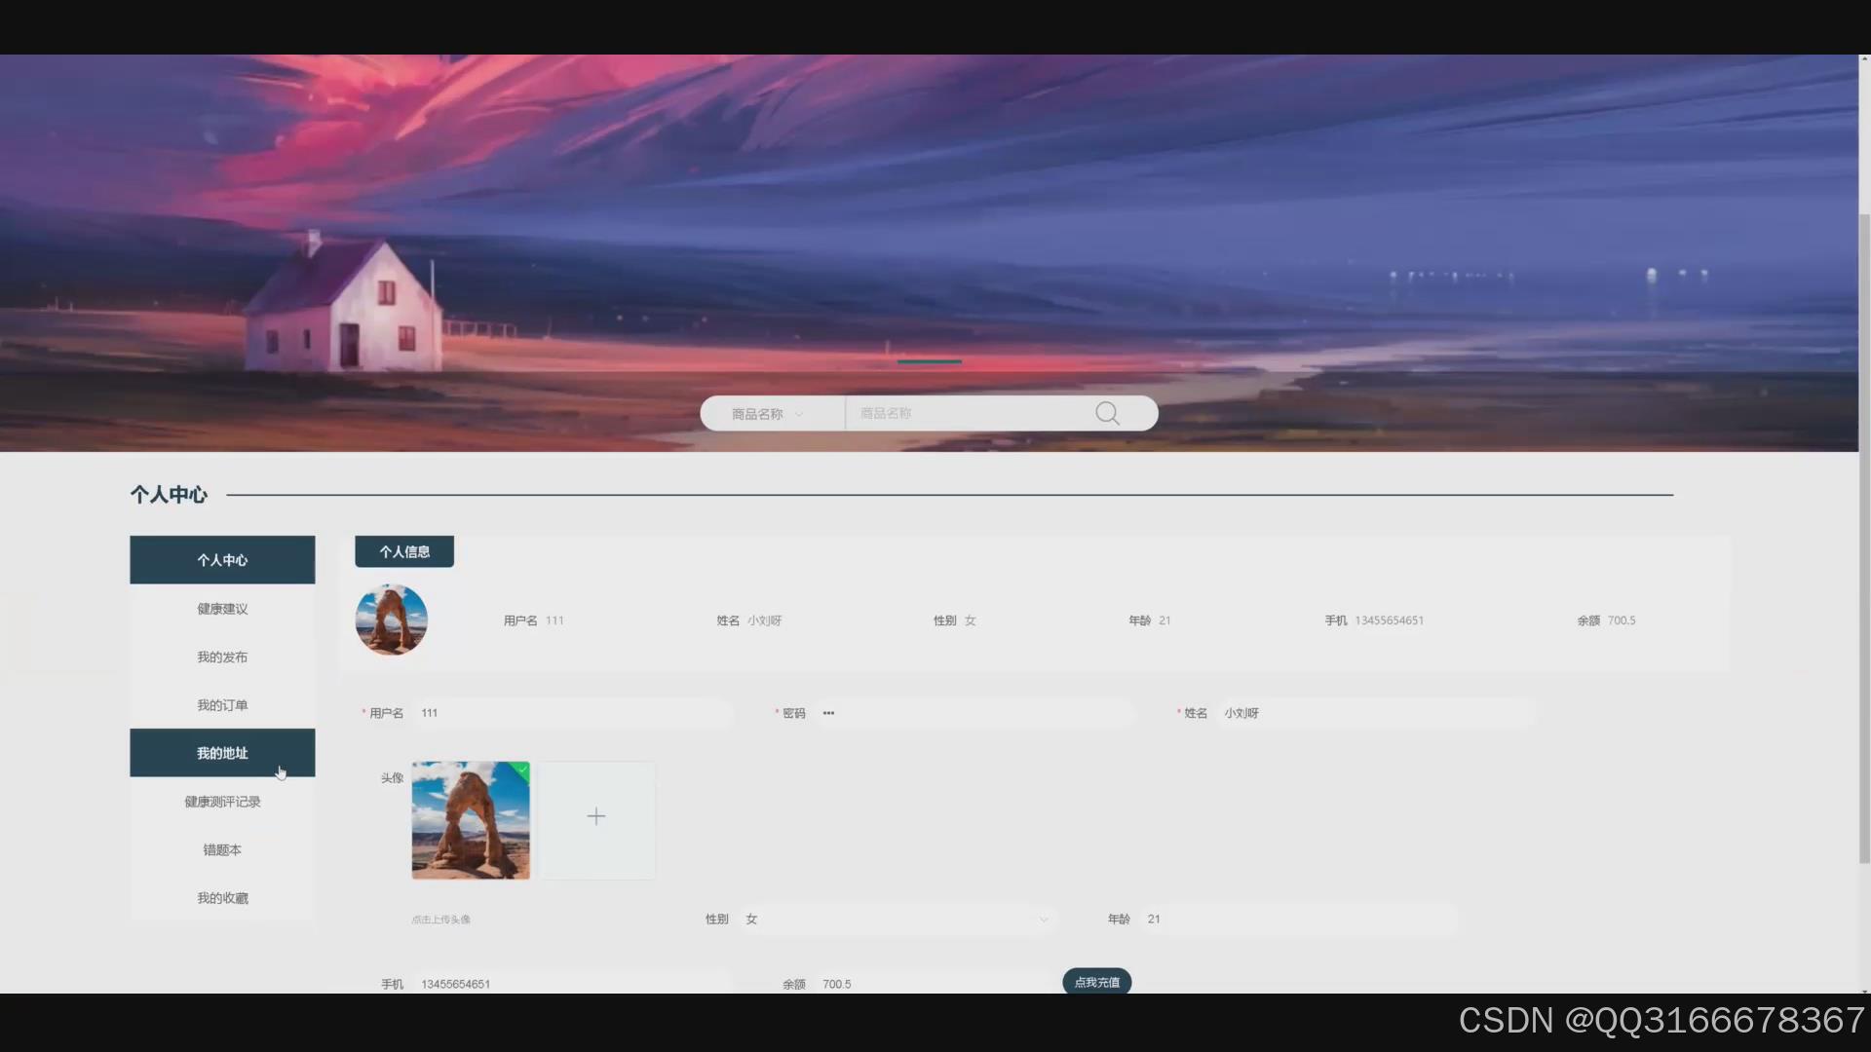Screen dimensions: 1871x1052
Task: Open 健康测评记录 in sidebar
Action: click(x=222, y=802)
